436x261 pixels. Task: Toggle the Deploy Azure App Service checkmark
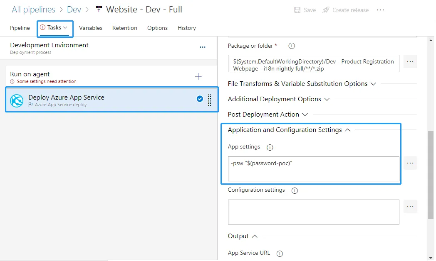(x=200, y=99)
